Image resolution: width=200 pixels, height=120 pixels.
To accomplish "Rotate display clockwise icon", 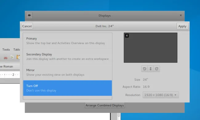I will click(x=157, y=69).
